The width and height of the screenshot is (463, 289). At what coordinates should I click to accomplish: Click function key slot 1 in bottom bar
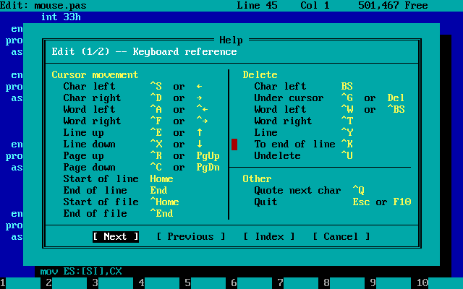coord(20,283)
